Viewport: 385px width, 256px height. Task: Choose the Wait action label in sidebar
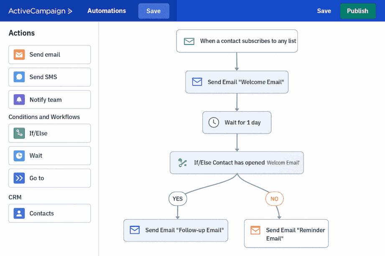(x=36, y=156)
